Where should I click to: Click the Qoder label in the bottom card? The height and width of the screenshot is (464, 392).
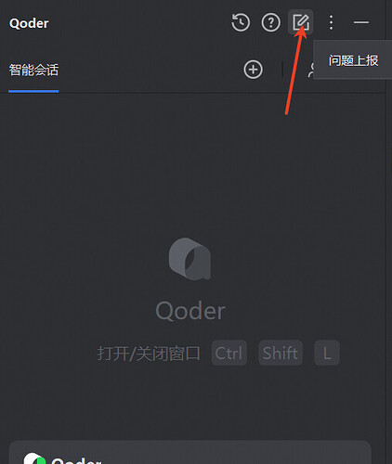pyautogui.click(x=76, y=460)
